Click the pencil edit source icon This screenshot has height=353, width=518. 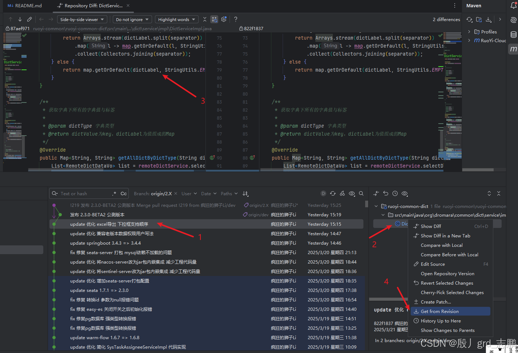29,19
